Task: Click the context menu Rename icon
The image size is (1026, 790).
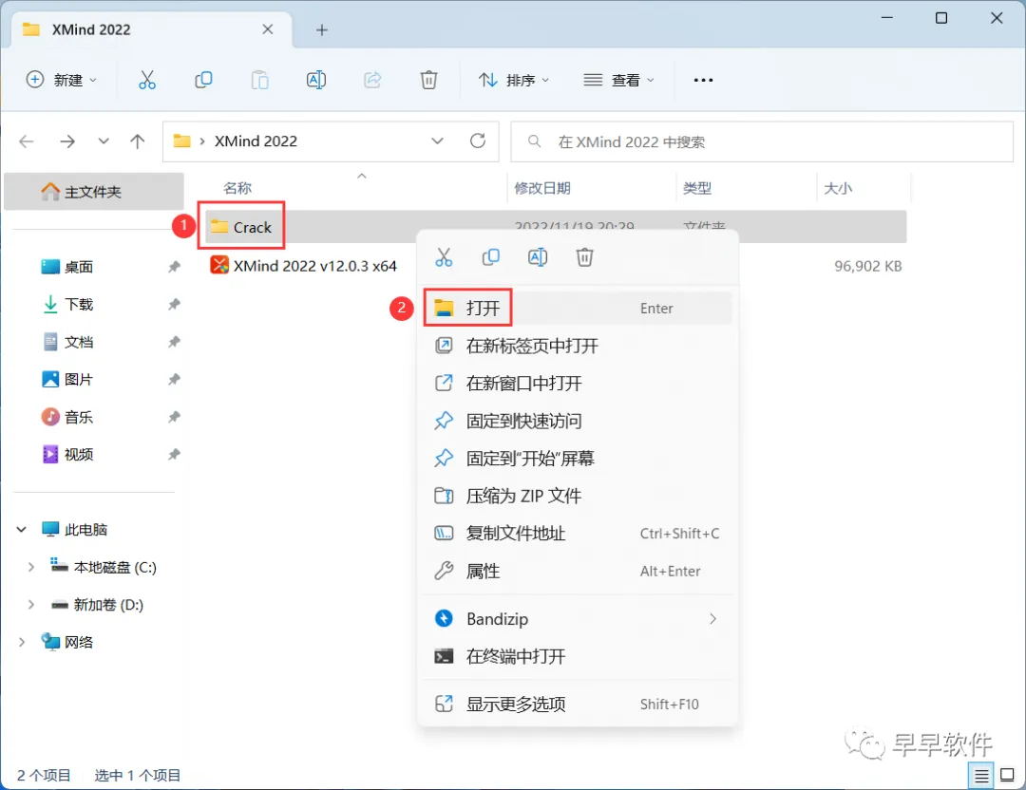Action: click(x=538, y=257)
